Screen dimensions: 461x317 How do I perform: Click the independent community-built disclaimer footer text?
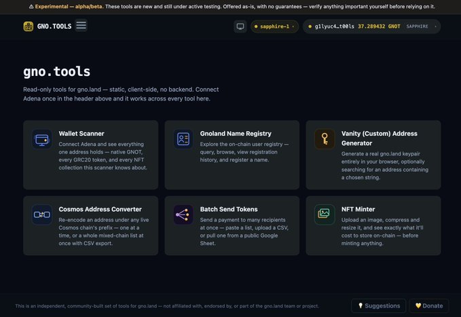point(167,306)
